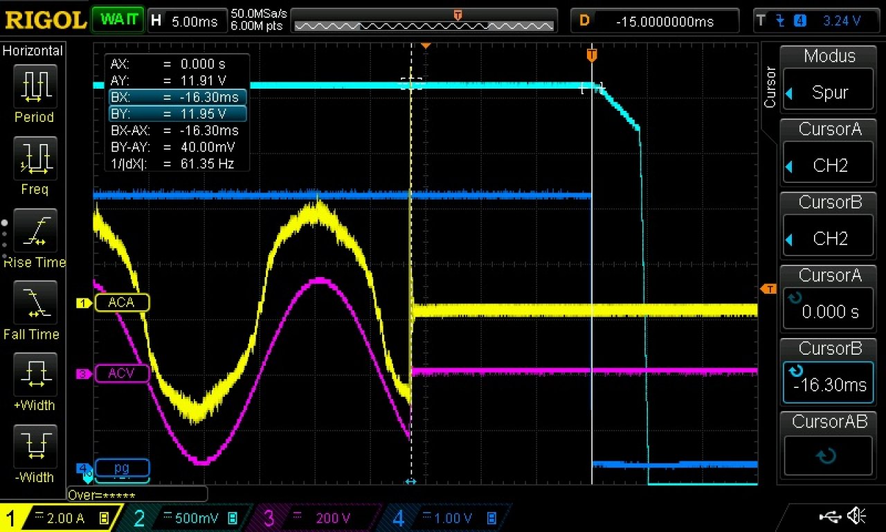Click channel 3 ACV waveform label
The height and width of the screenshot is (532, 886).
pos(121,374)
